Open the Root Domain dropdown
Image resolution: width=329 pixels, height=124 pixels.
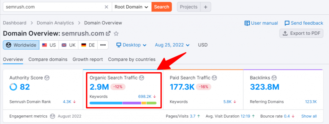(x=131, y=7)
